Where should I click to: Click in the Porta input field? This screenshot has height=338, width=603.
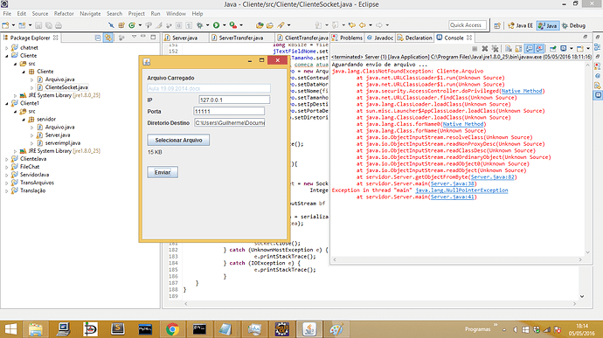229,111
